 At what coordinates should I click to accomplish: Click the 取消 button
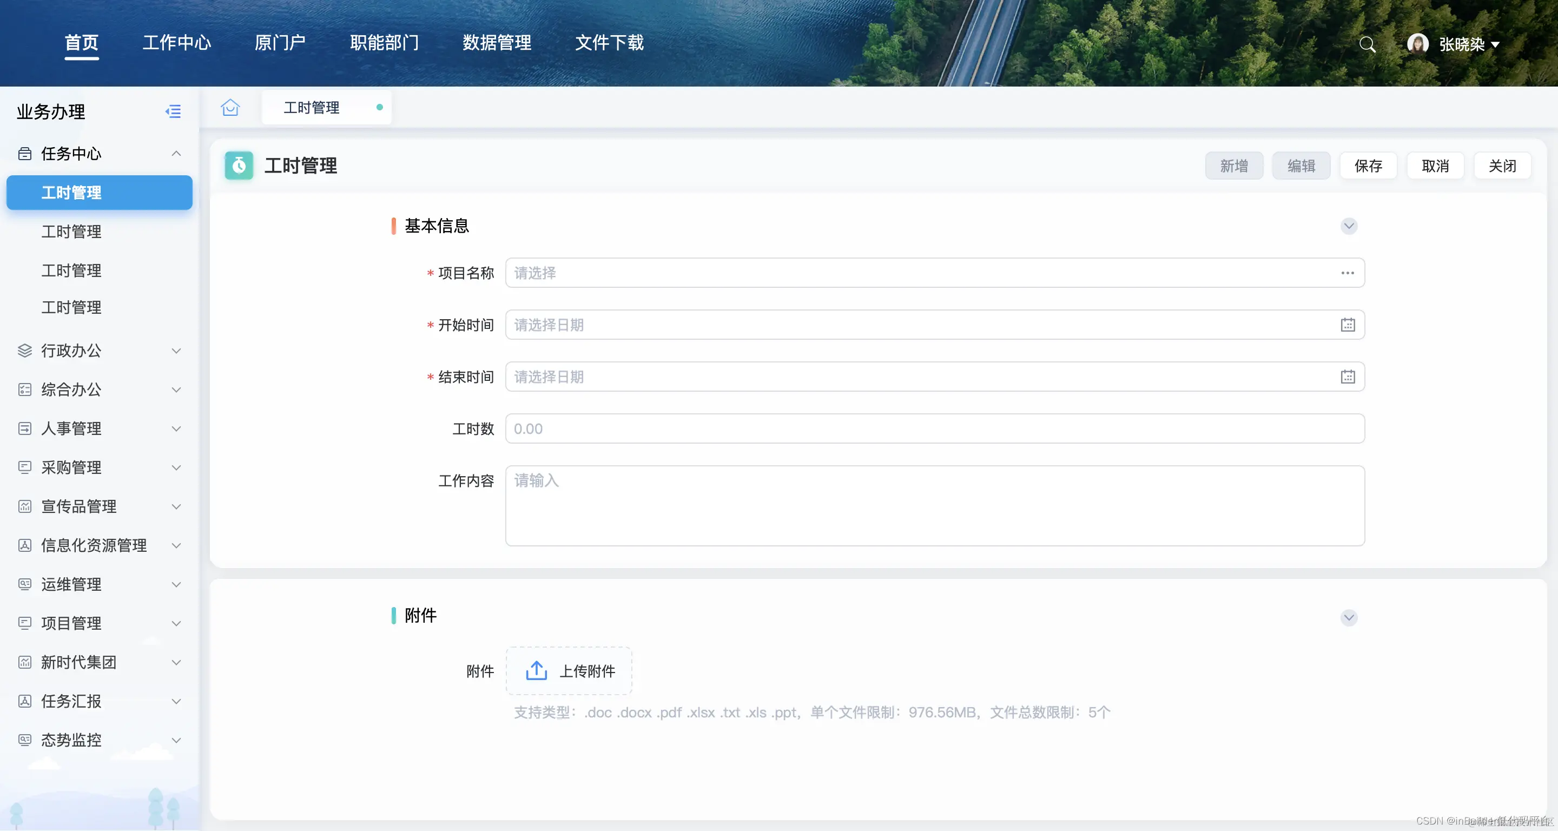(1435, 166)
